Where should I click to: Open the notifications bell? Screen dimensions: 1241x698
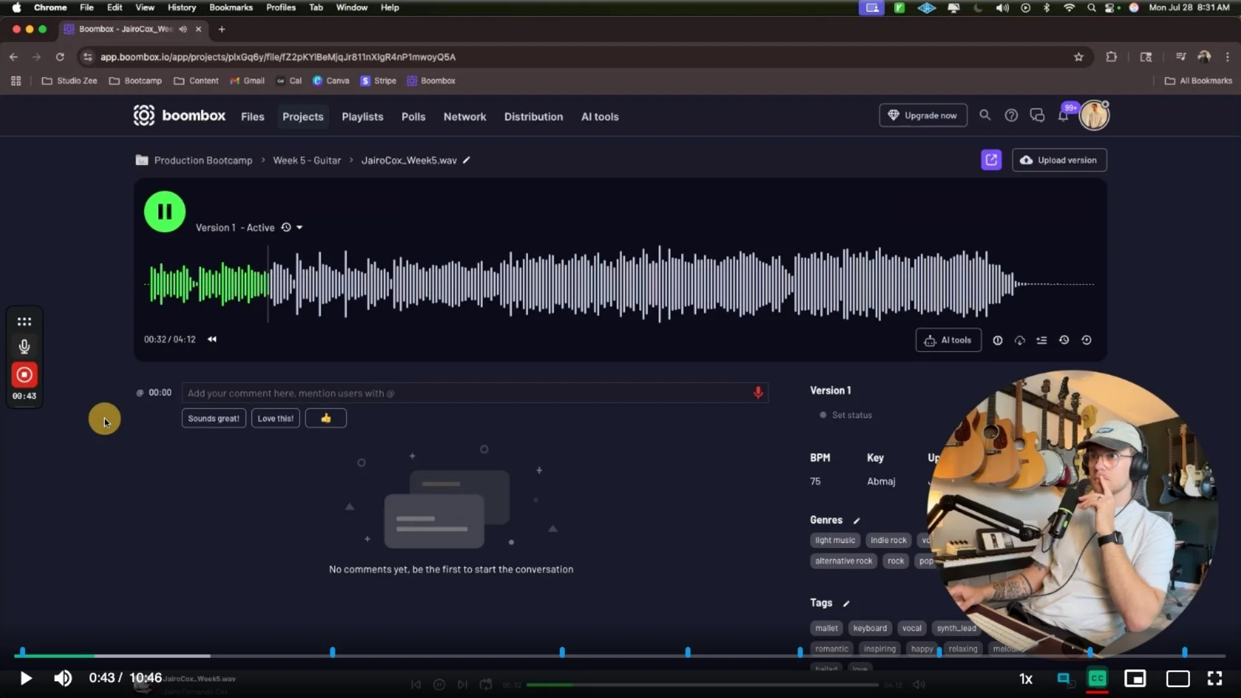[1063, 116]
